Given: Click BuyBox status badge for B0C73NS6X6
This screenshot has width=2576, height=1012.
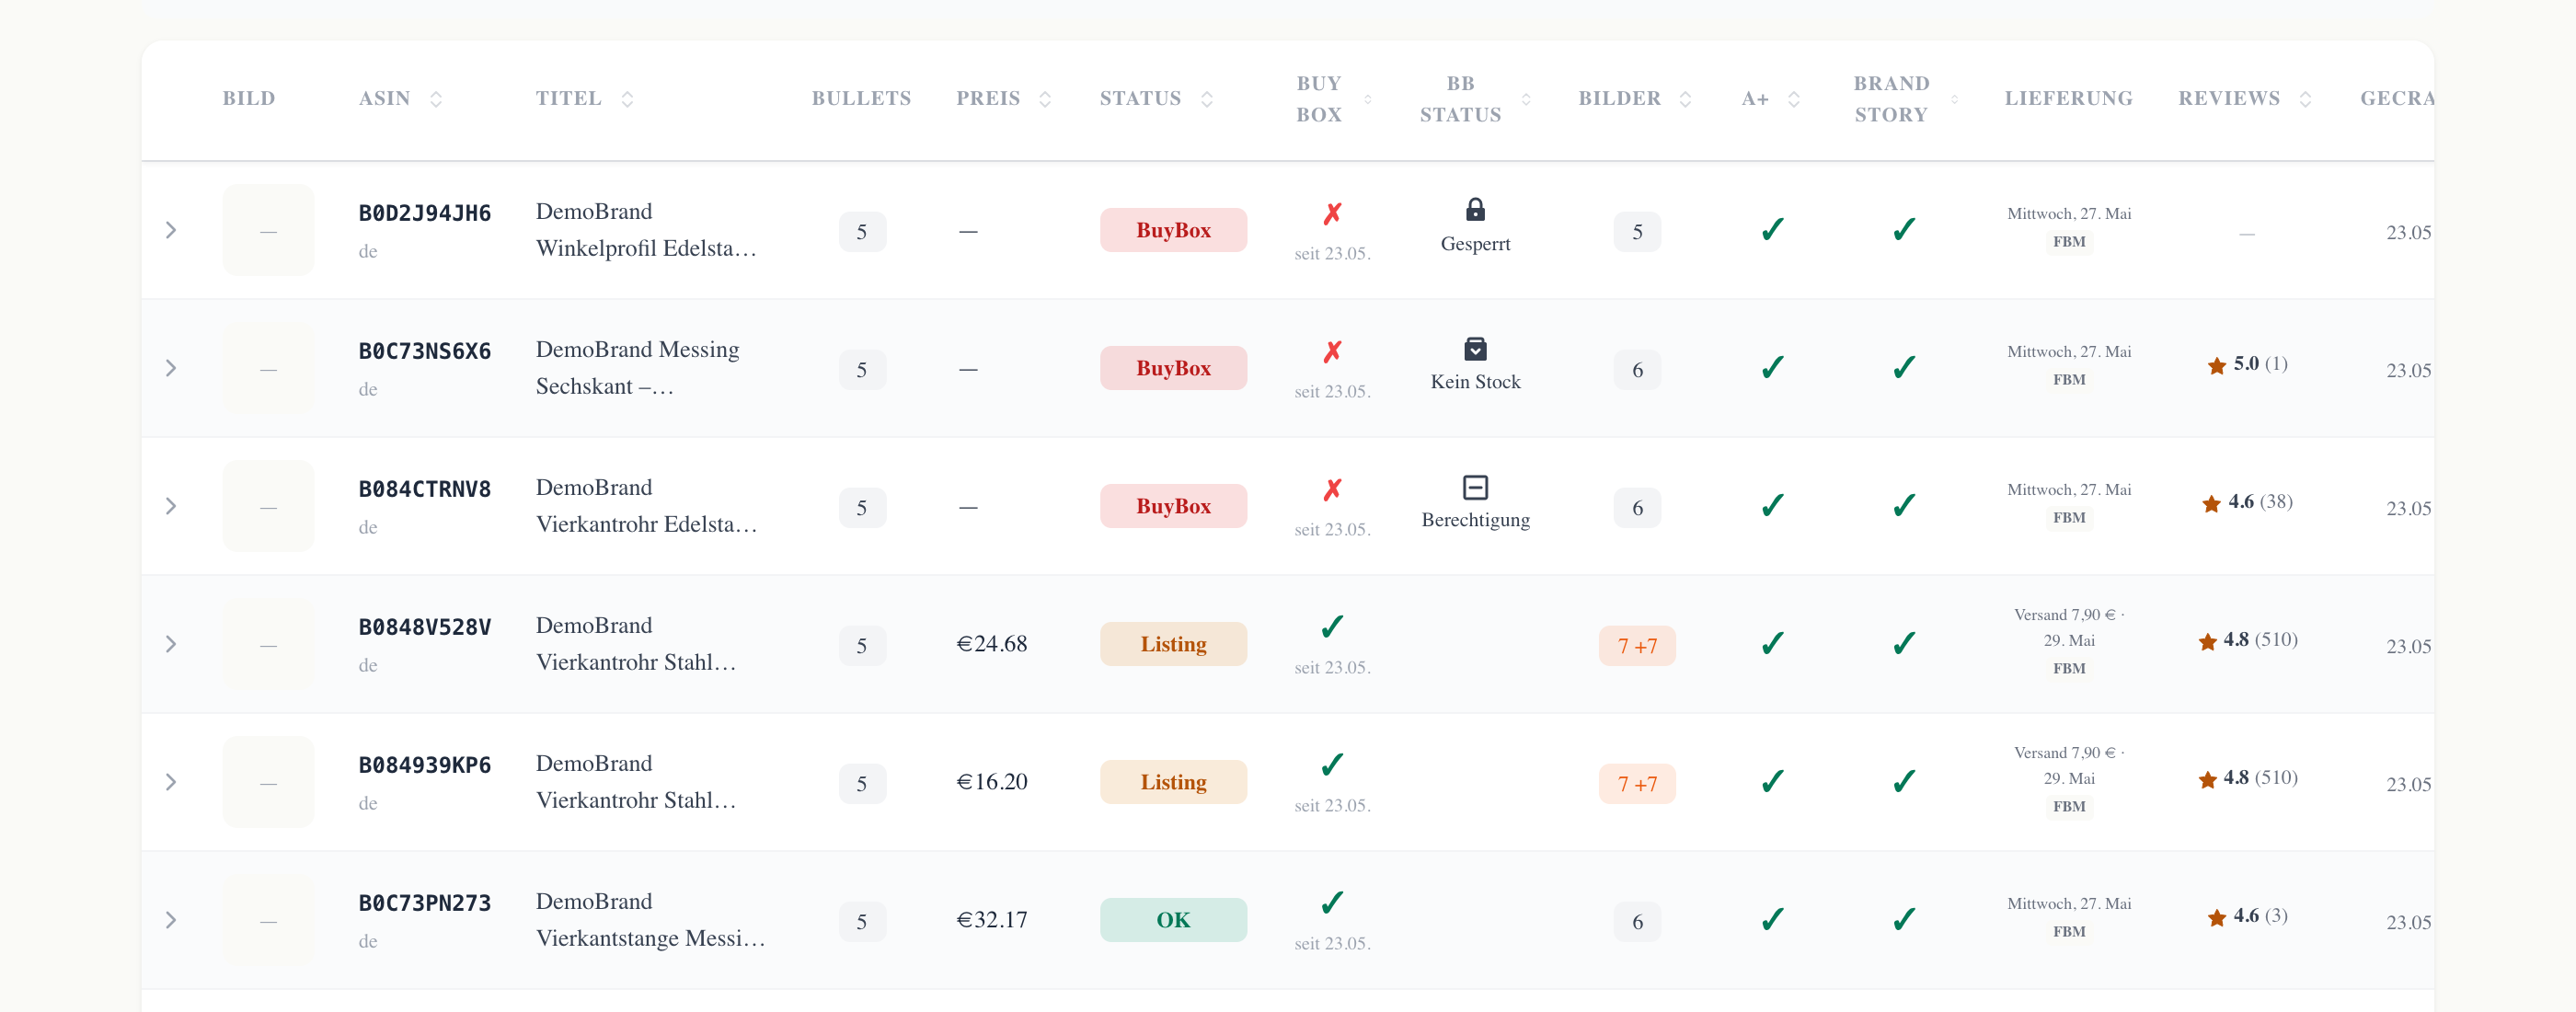Looking at the screenshot, I should [1173, 368].
